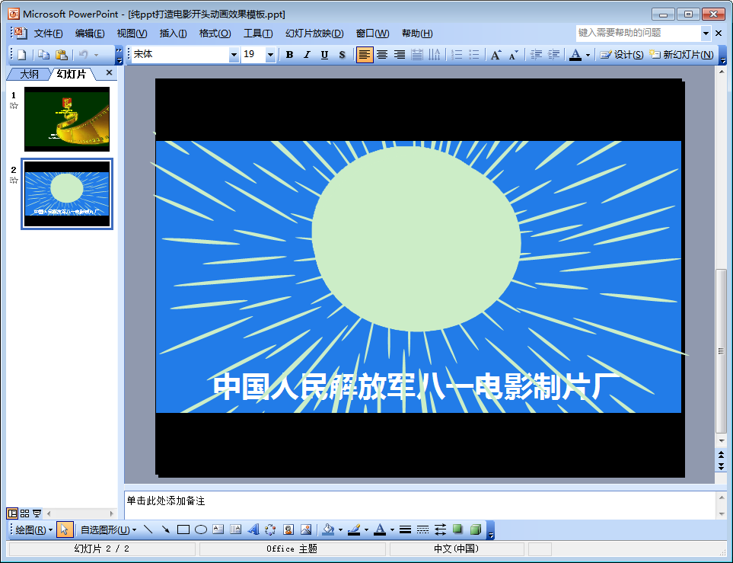The width and height of the screenshot is (733, 563).
Task: Increase font size with large A icon
Action: [x=496, y=55]
